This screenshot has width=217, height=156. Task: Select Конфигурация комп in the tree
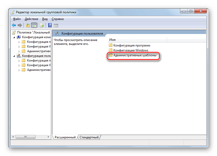(37, 37)
